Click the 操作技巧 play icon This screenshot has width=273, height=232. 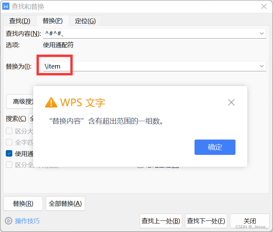click(8, 221)
